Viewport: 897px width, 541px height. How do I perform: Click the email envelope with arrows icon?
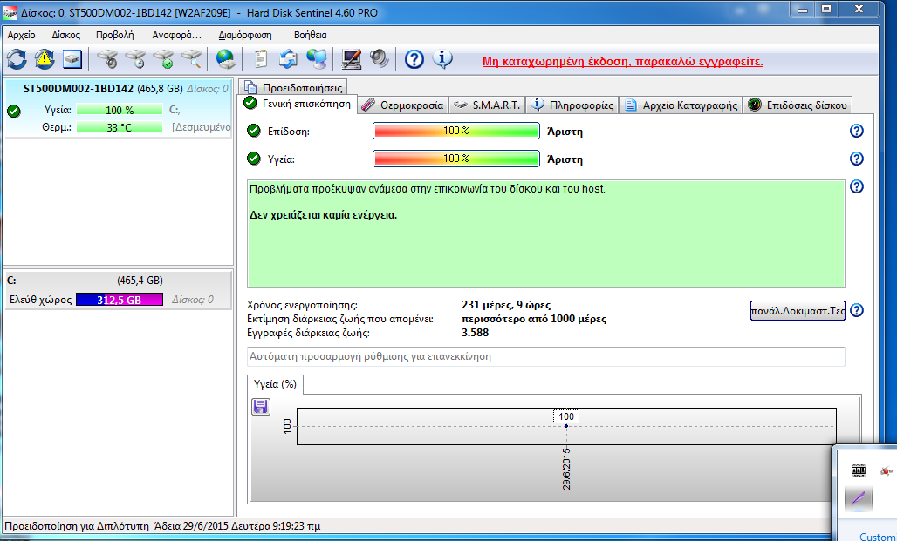coord(288,59)
